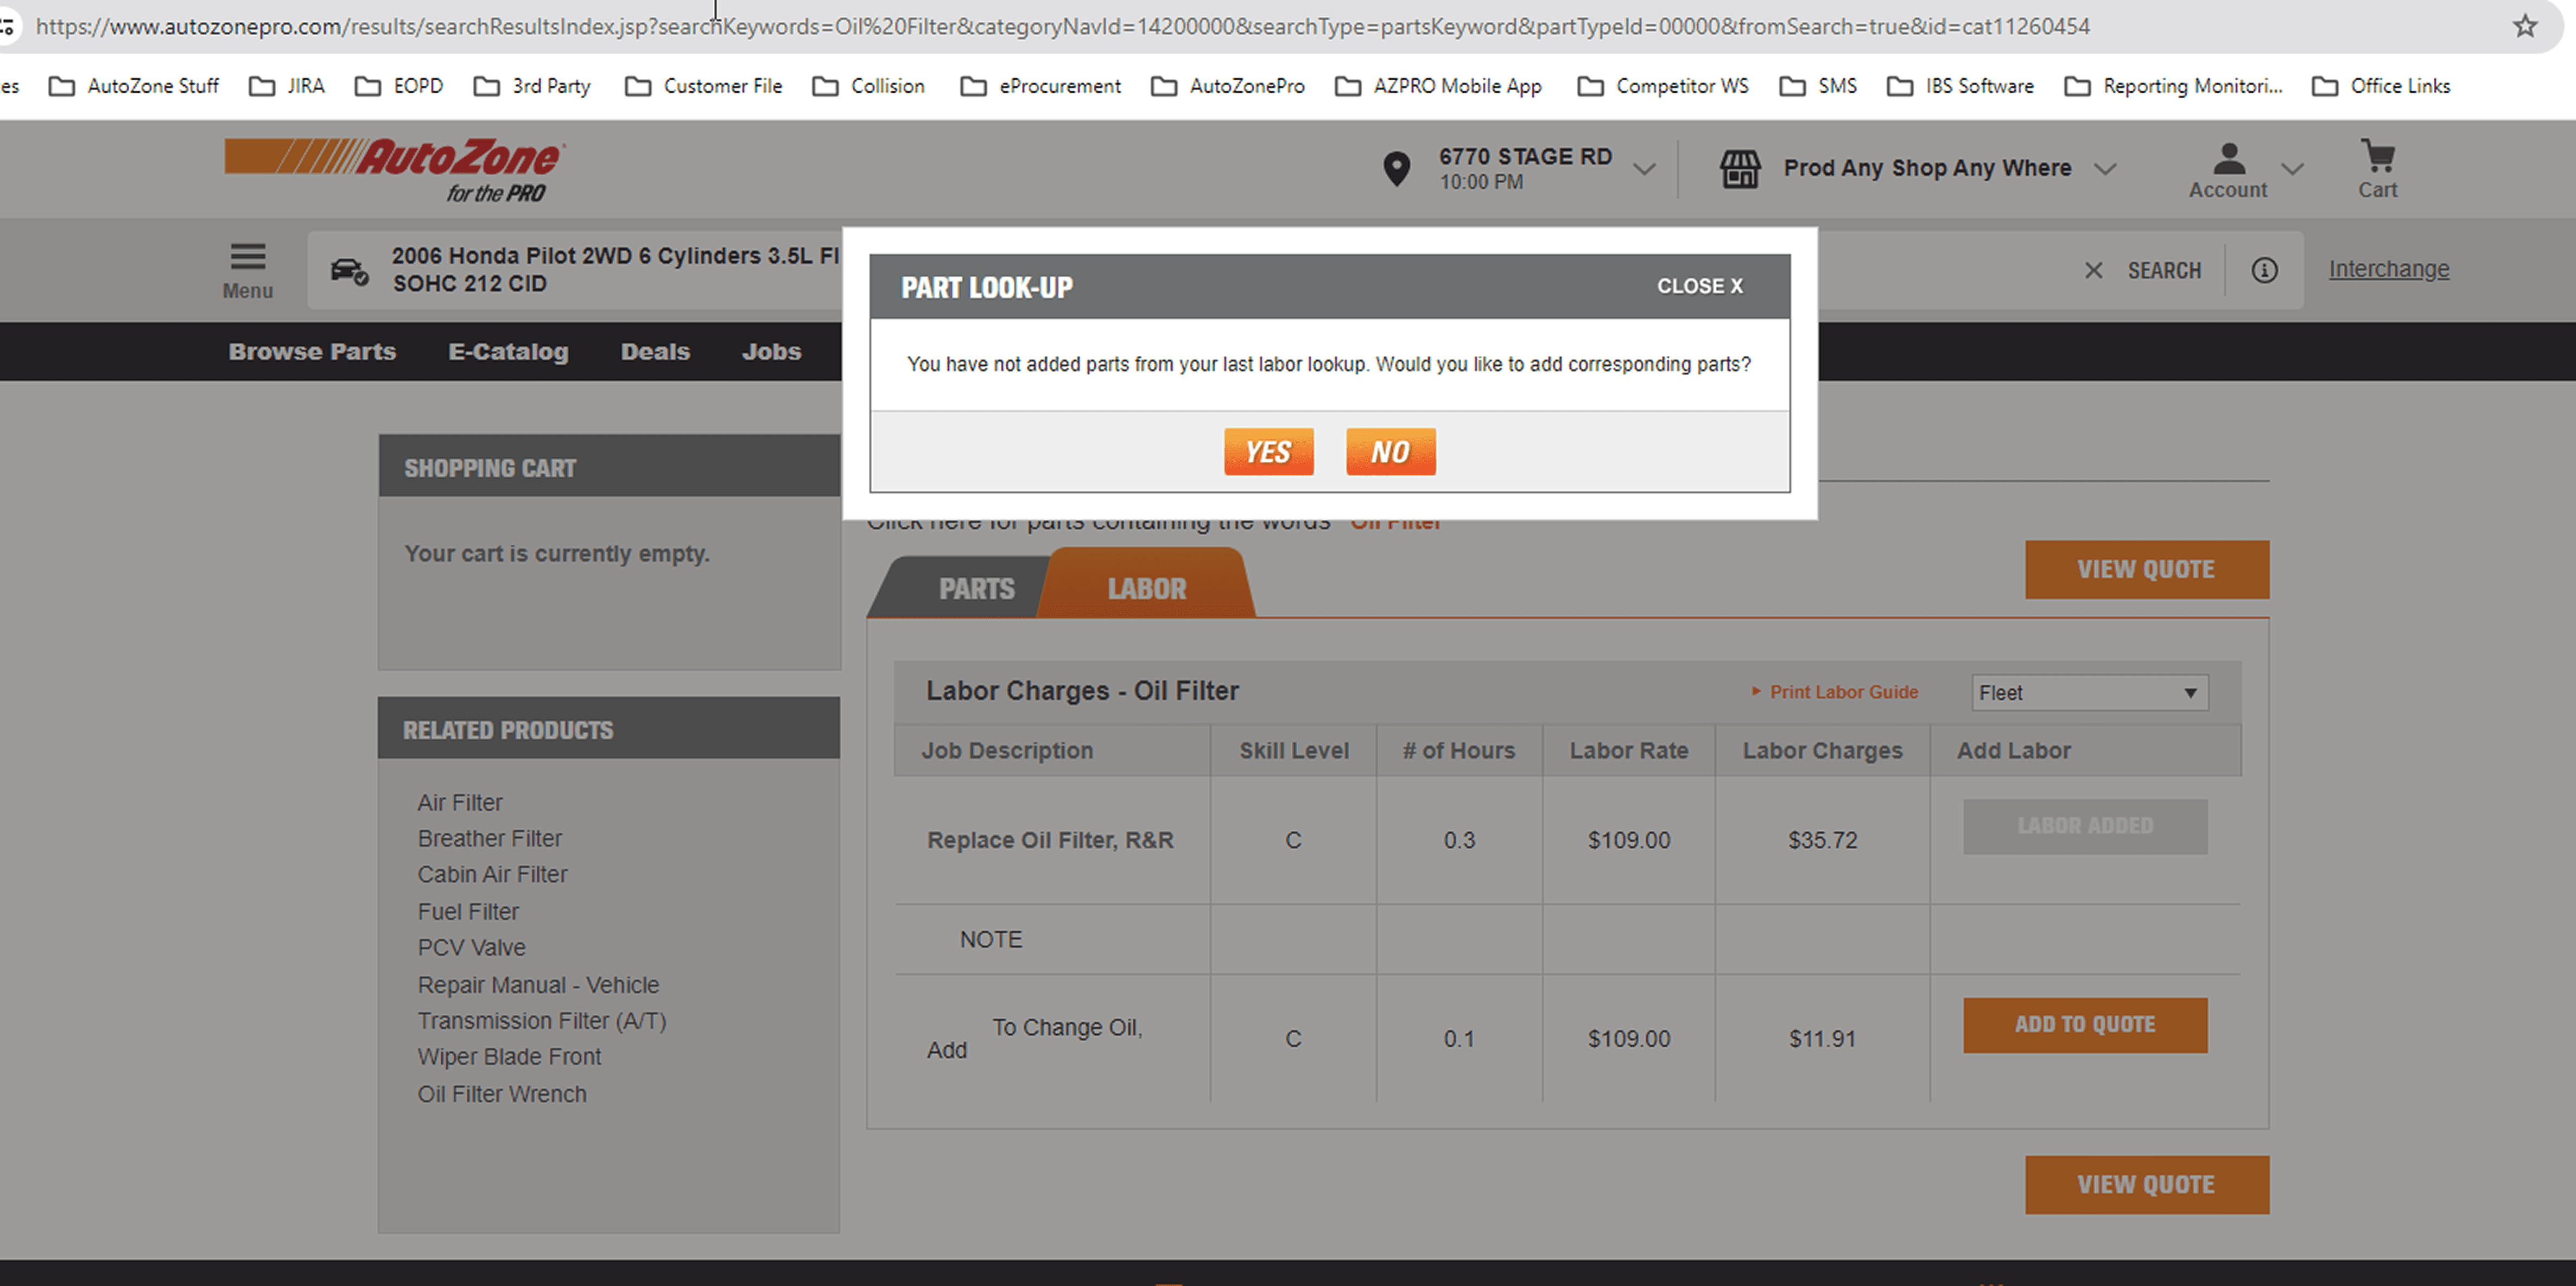Switch to the PARTS tab
This screenshot has width=2576, height=1286.
point(976,589)
